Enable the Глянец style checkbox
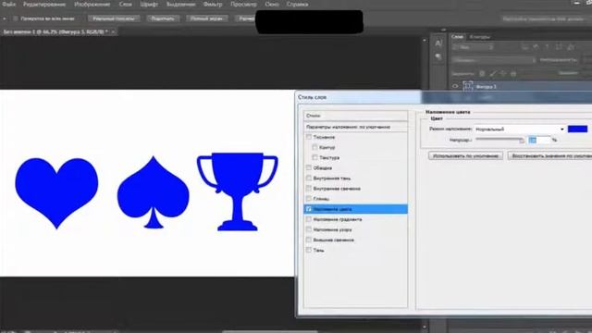Screen dimensions: 592x333 [x=309, y=198]
